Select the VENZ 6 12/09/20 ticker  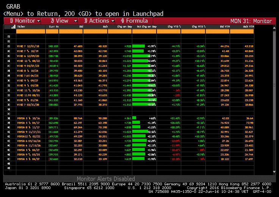point(28,56)
